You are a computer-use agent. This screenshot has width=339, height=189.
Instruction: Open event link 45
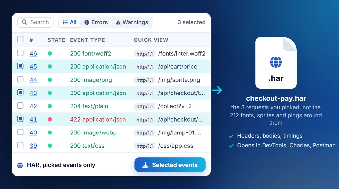tap(33, 67)
